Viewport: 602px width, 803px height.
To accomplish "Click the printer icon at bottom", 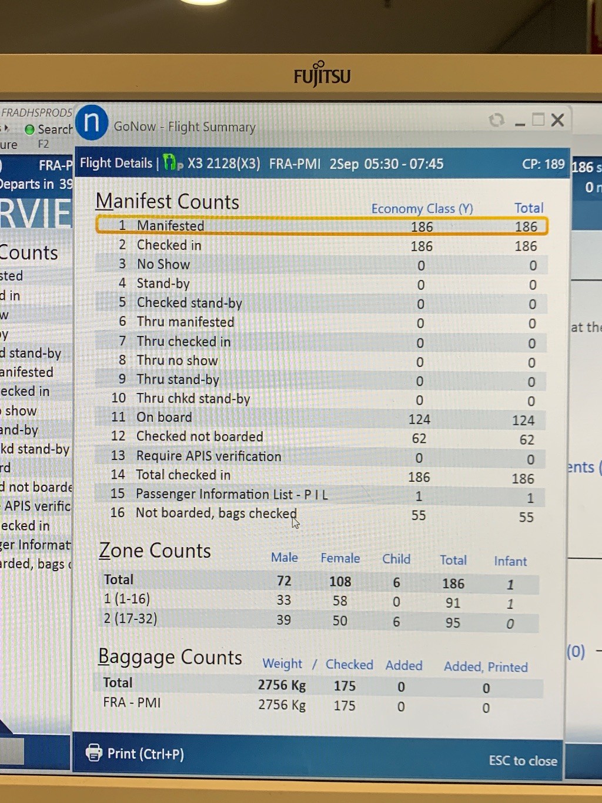I will (93, 752).
